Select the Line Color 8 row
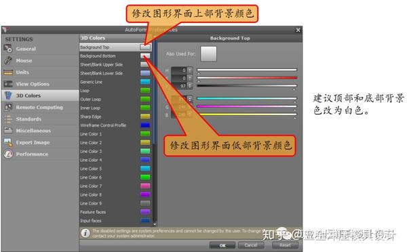The image size is (407, 252). (x=115, y=194)
